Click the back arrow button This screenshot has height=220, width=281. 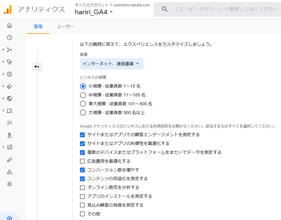[37, 67]
